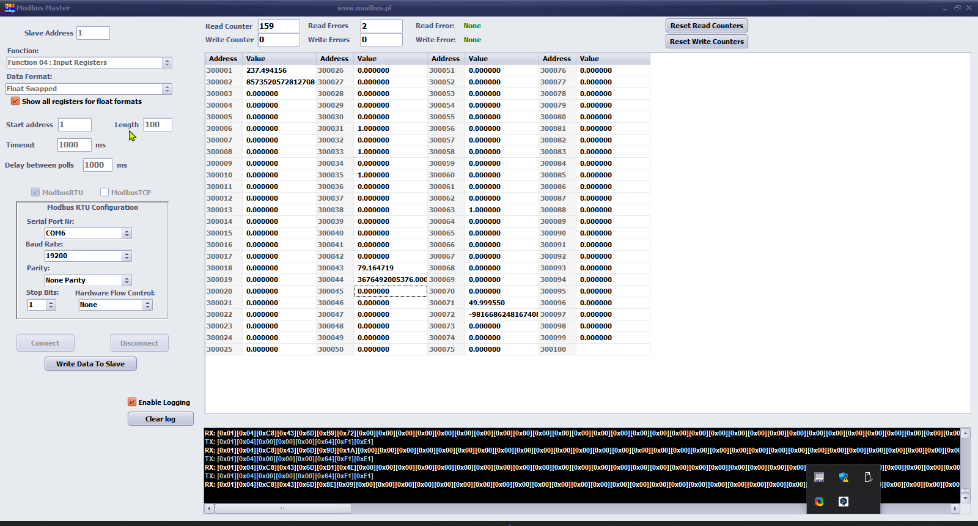The width and height of the screenshot is (978, 526).
Task: Select value 1.000000 at address 300035
Action: point(391,175)
